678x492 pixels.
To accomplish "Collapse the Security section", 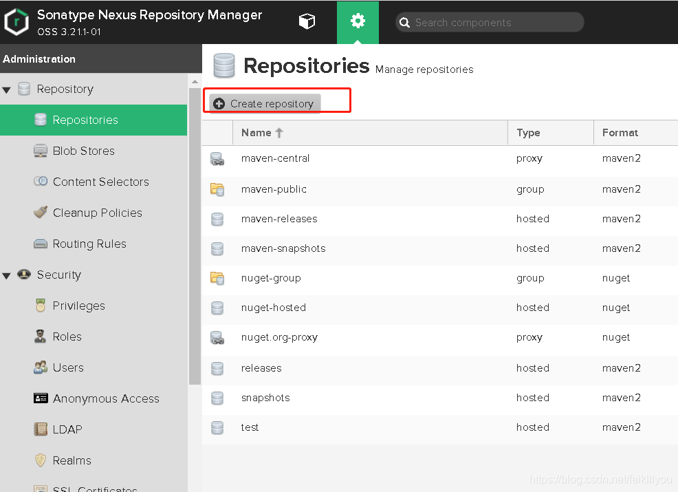I will (7, 275).
